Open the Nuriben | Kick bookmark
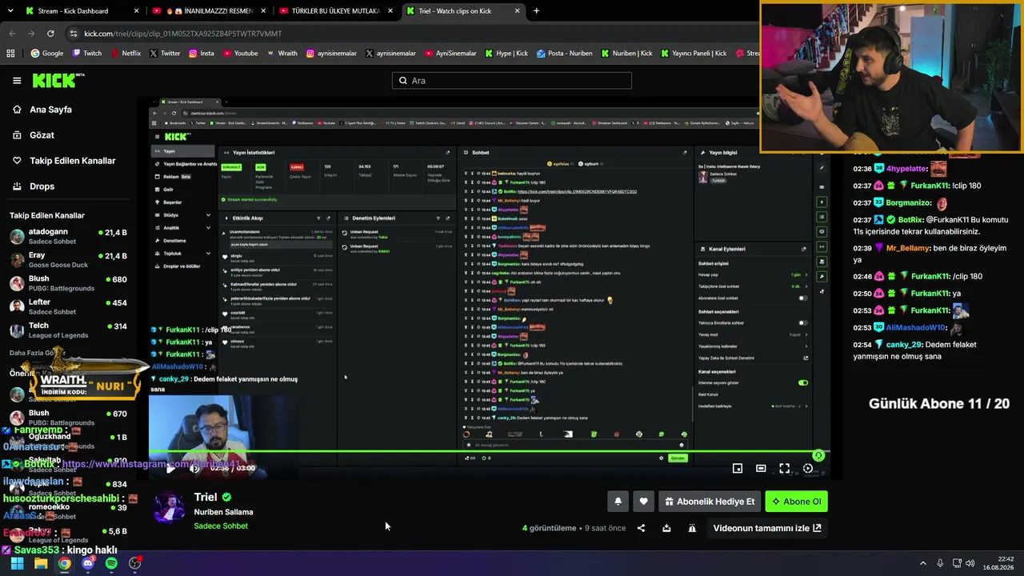This screenshot has width=1024, height=576. [626, 54]
